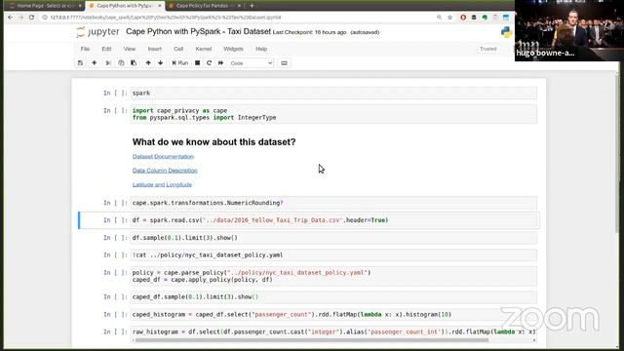
Task: Open the View menu
Action: coord(130,49)
